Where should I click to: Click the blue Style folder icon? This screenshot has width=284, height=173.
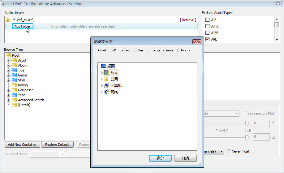point(14,80)
